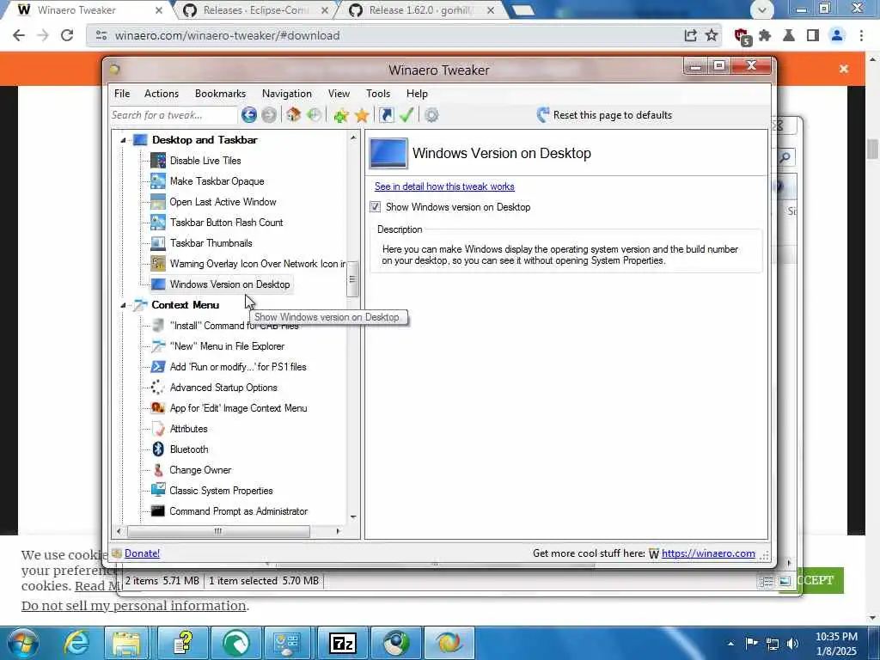This screenshot has height=660, width=880.
Task: Collapse the Context Menu tree group
Action: coord(123,305)
